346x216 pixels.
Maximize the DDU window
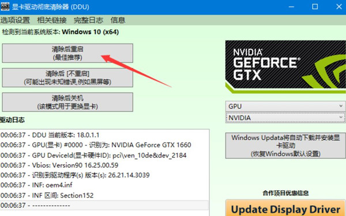(315, 7)
